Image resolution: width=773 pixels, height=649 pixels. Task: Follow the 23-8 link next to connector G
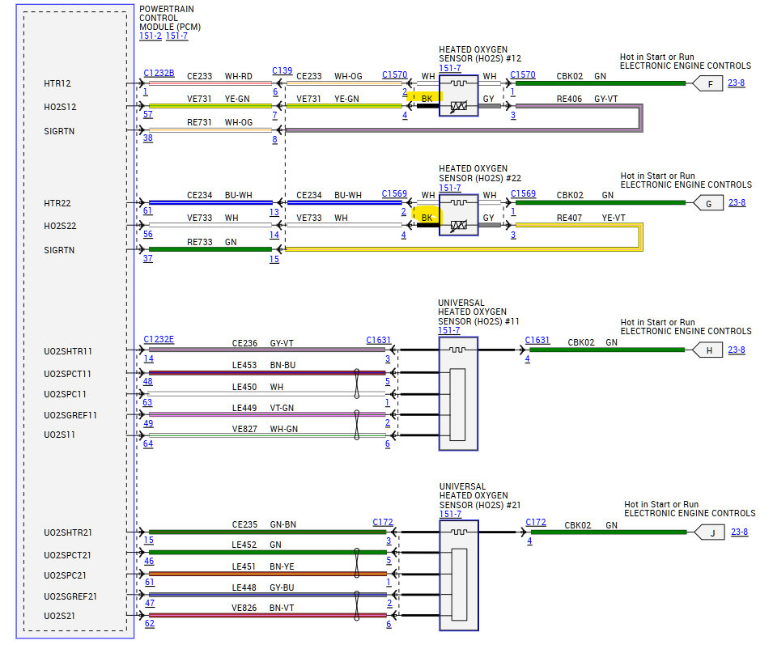point(737,202)
